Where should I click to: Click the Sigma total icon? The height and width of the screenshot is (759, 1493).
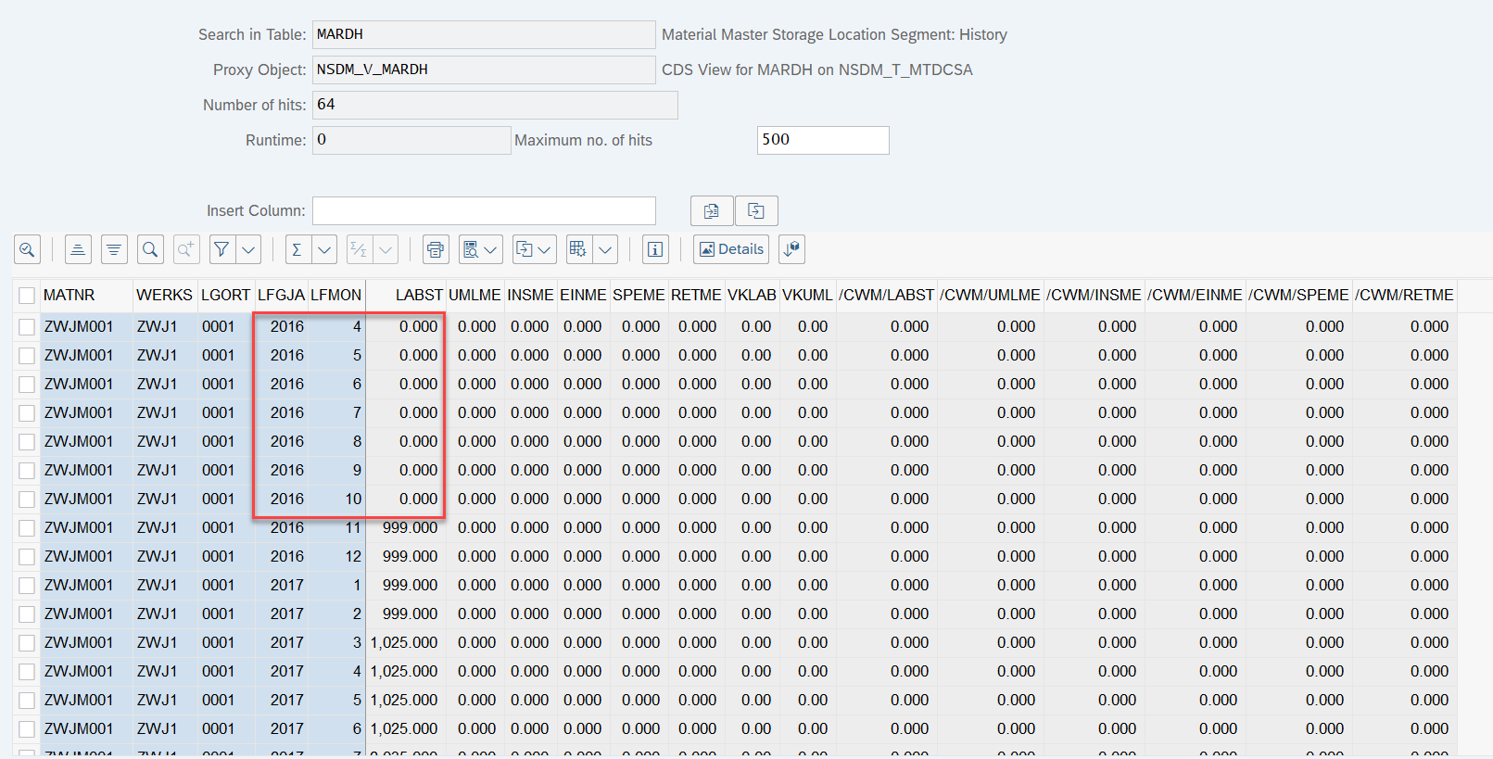click(x=297, y=249)
